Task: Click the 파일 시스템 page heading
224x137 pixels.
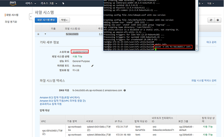Action: [x=44, y=12]
